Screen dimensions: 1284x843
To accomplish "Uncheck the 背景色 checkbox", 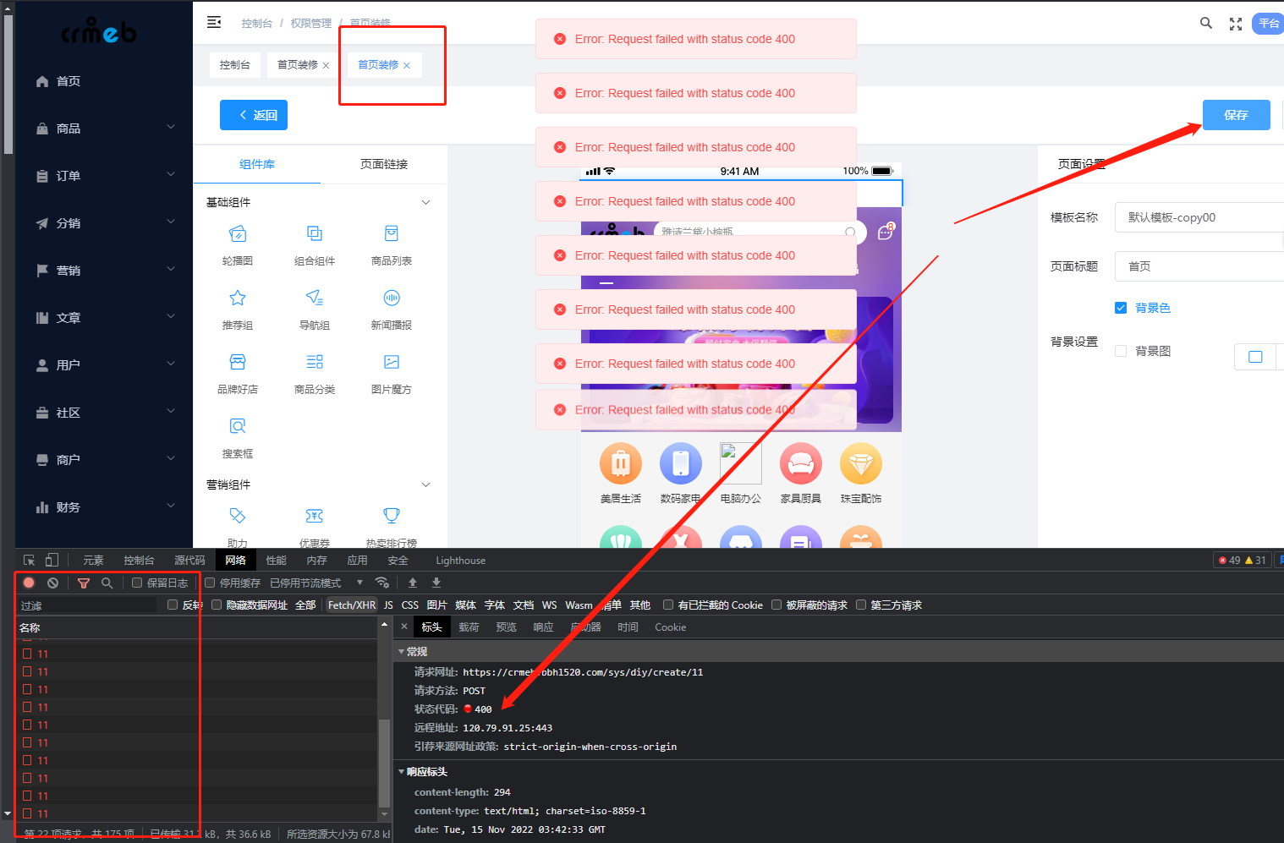I will [x=1121, y=308].
